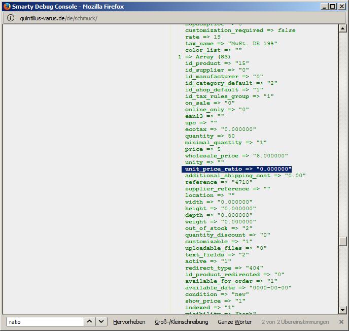Click the height line

coord(221,209)
